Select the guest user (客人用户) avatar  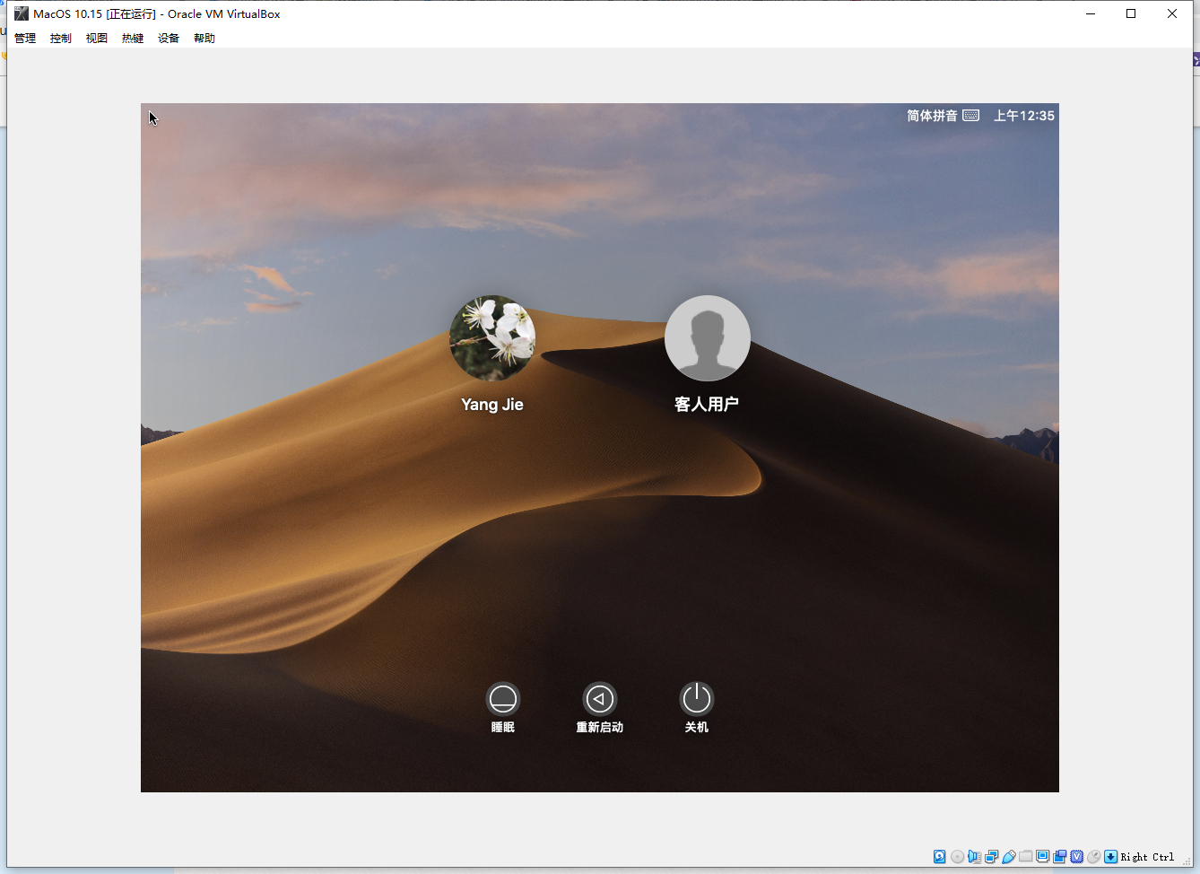708,338
